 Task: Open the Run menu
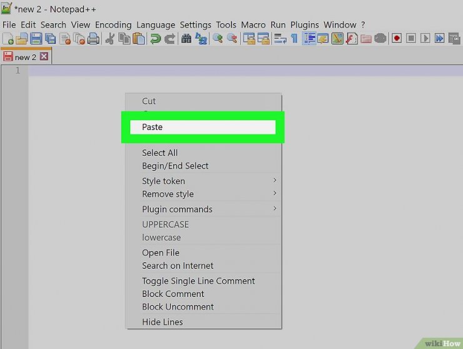(x=278, y=25)
